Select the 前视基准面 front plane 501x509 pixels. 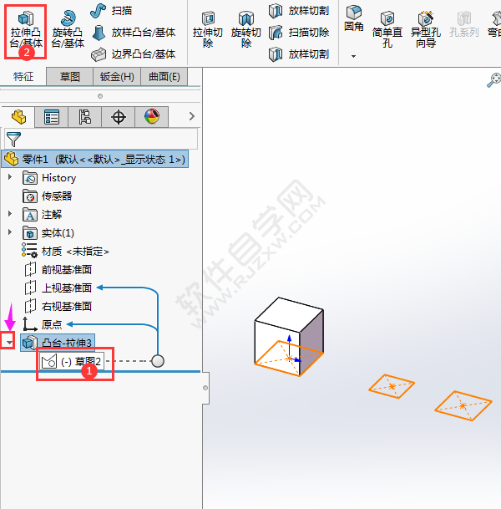point(58,269)
